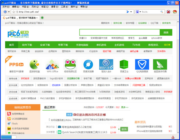This screenshot has width=180, height=140.
Task: Open the green cube 百度卫士 icon
Action: coord(124,64)
